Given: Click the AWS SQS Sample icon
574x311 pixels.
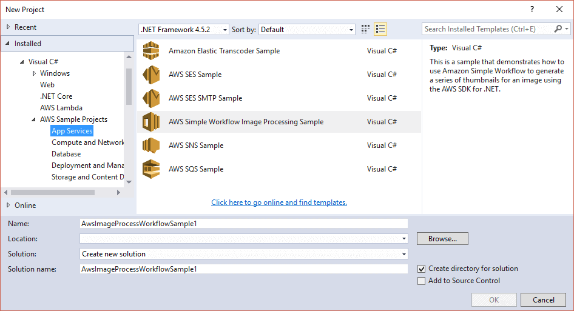Looking at the screenshot, I should (151, 169).
